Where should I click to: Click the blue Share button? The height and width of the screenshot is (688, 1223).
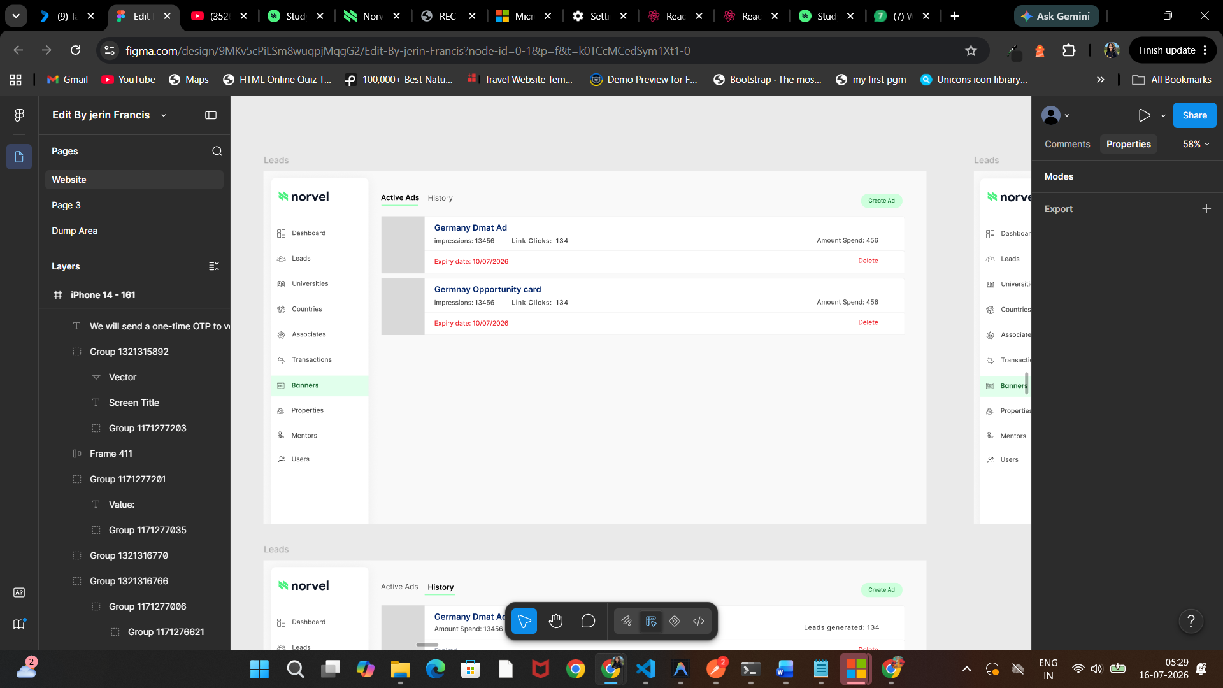pos(1194,115)
